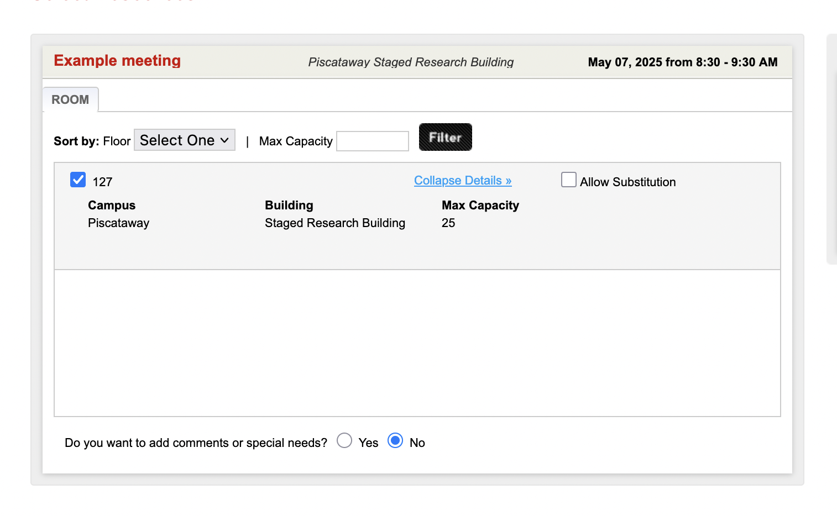
Task: Open the Floor 'Select One' dropdown
Action: tap(184, 140)
